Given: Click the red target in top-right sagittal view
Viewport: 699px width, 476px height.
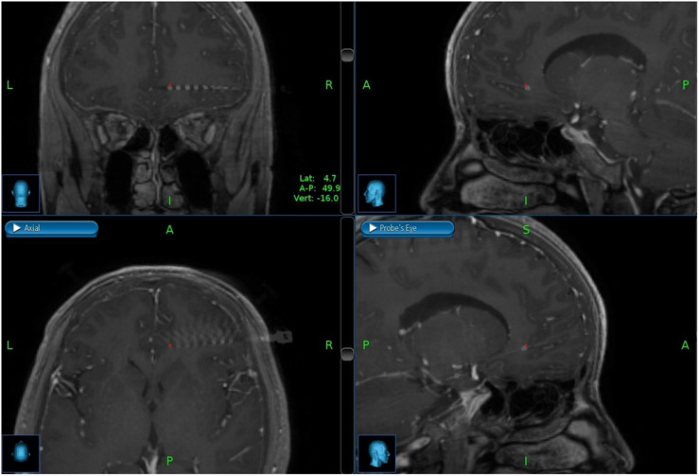Looking at the screenshot, I should [527, 87].
